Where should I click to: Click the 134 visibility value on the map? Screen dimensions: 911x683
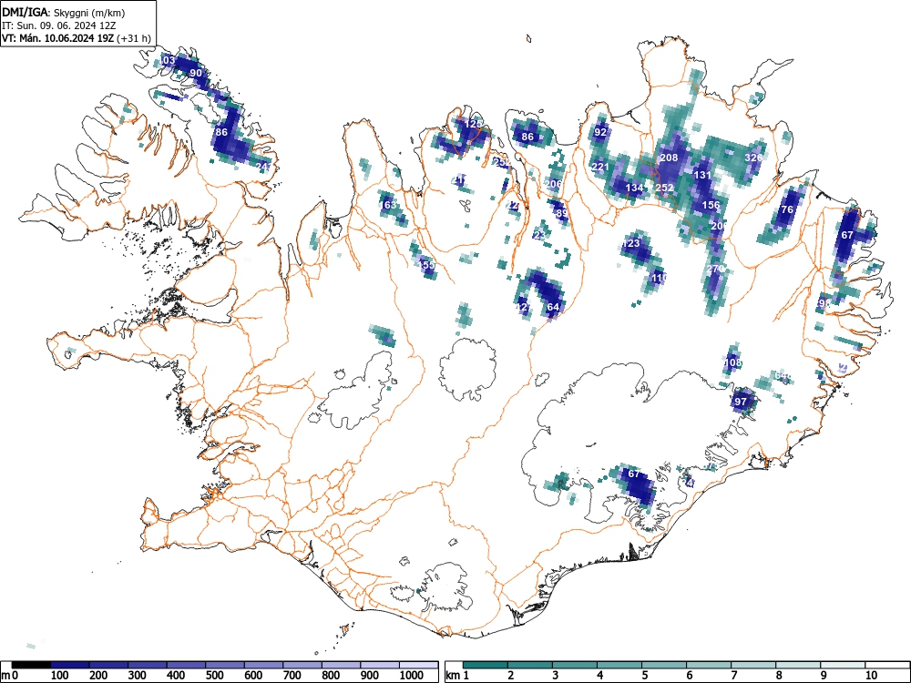[x=634, y=189]
